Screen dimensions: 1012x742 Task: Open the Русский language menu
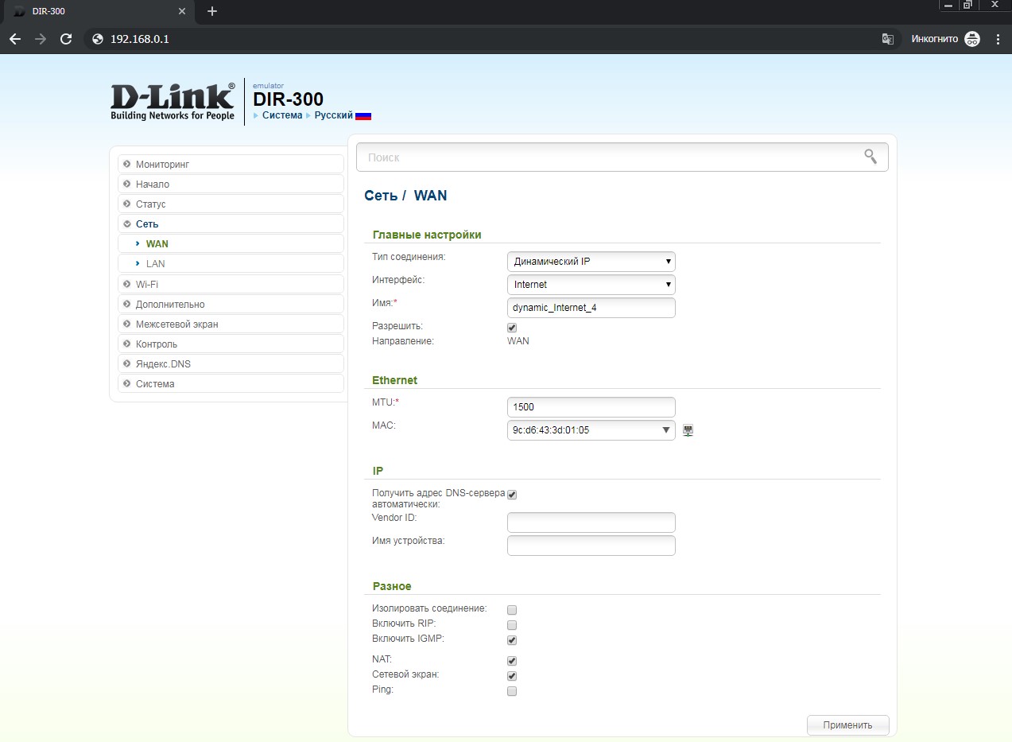point(334,115)
